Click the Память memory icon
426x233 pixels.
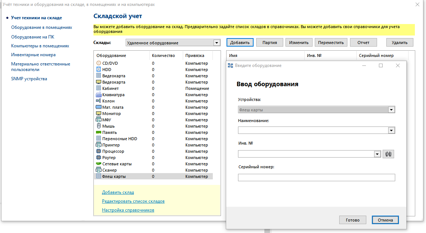click(x=98, y=132)
